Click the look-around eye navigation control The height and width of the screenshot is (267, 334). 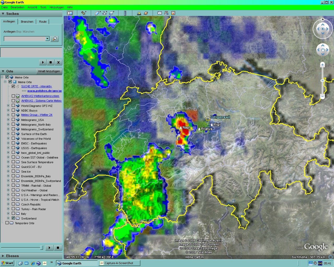point(323,29)
